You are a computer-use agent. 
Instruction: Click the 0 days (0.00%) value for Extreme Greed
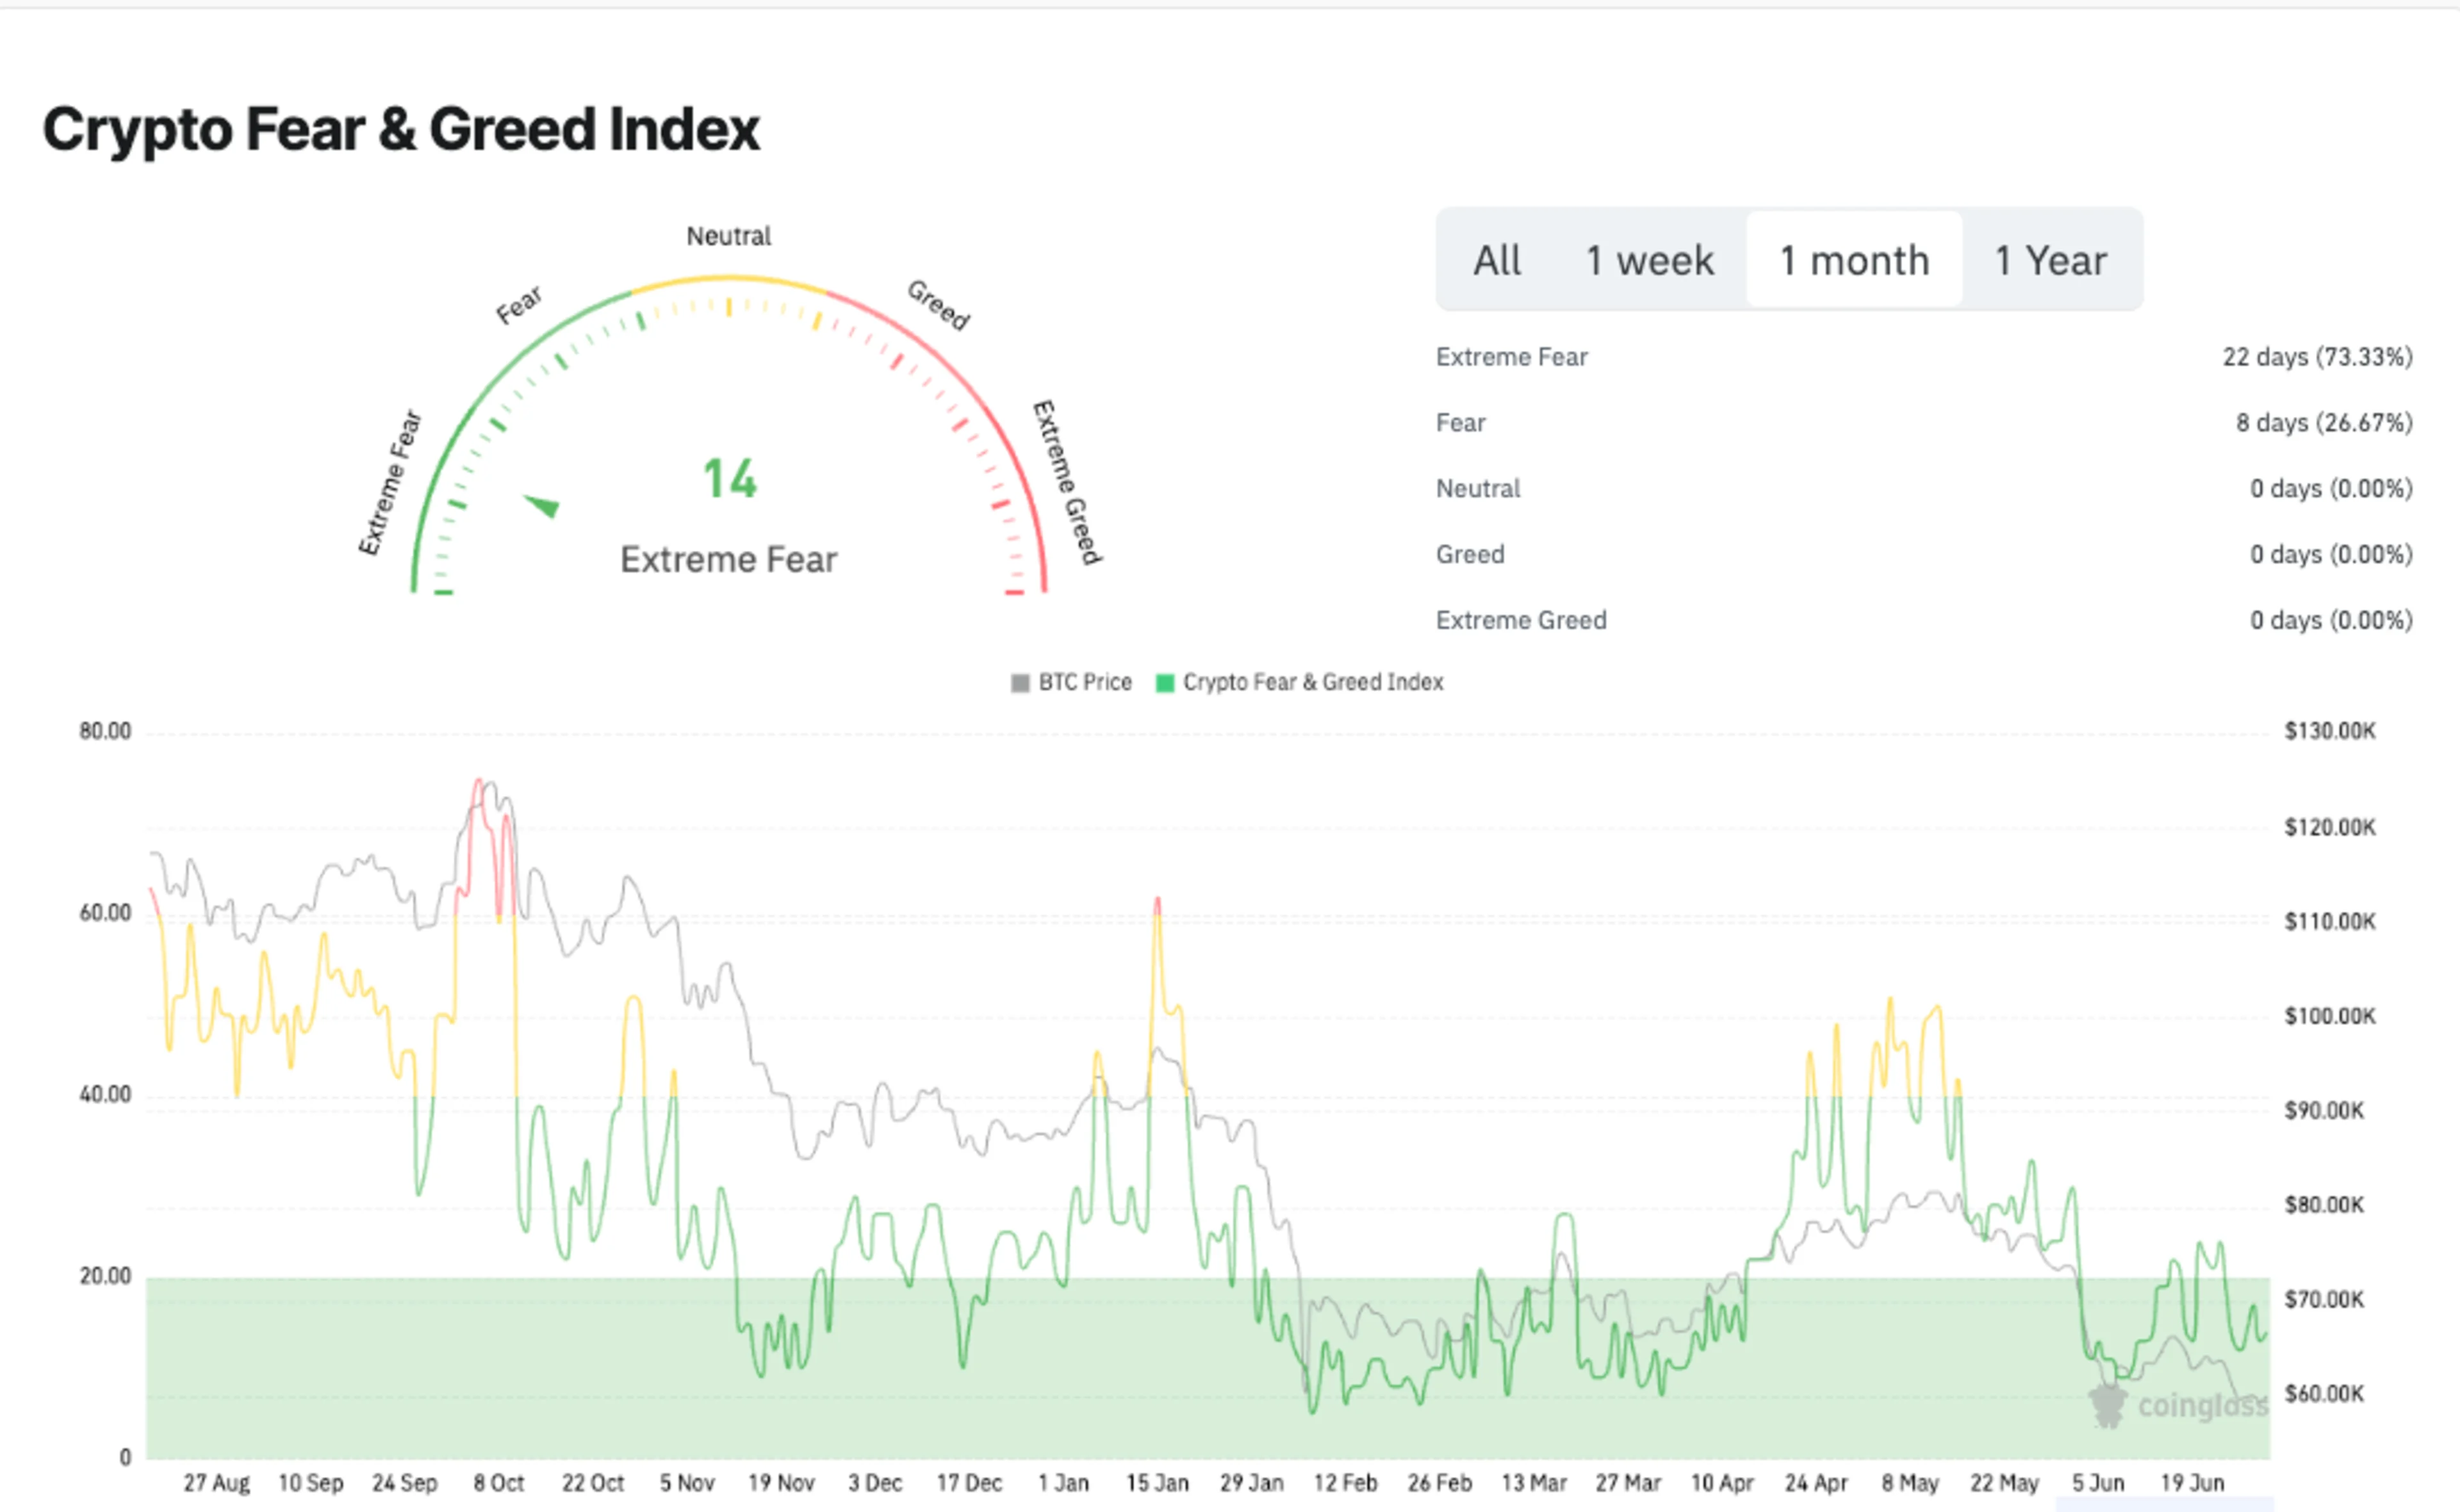pos(2331,621)
